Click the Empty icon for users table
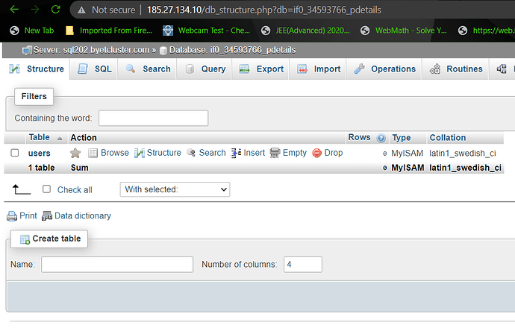This screenshot has height=328, width=515. 275,153
